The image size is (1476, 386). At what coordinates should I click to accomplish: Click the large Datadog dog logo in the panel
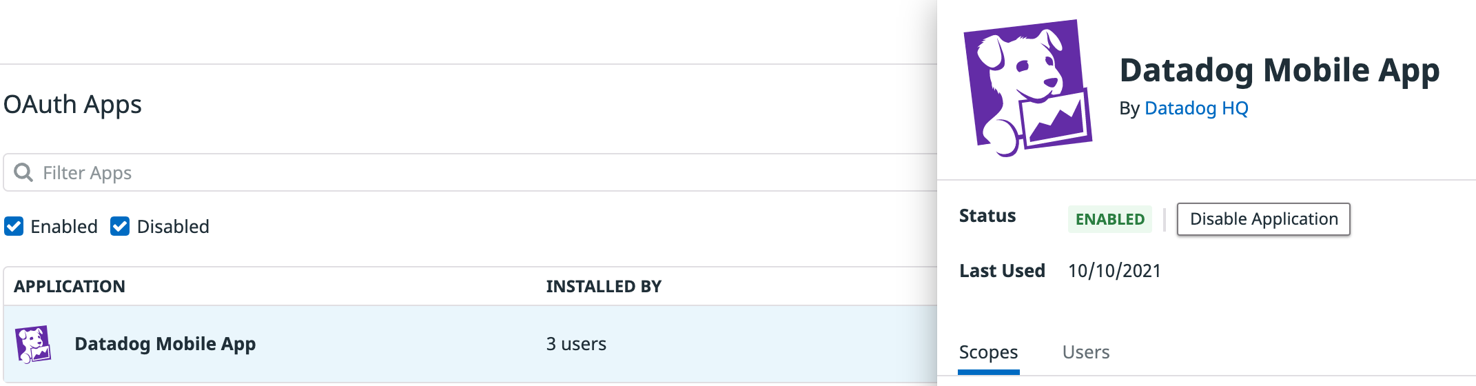(1027, 88)
